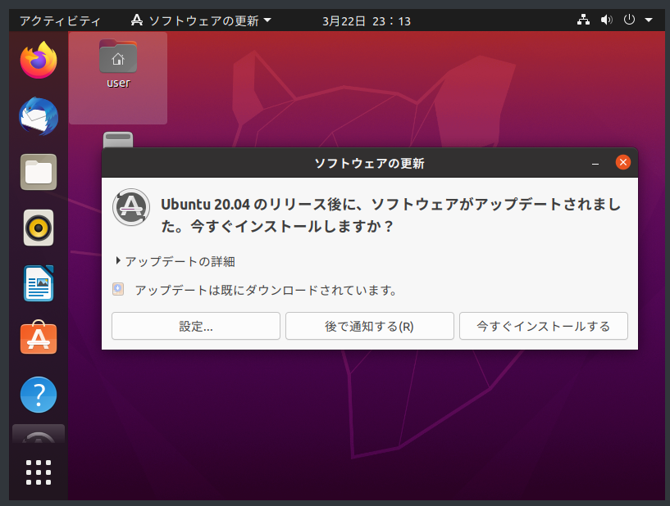The height and width of the screenshot is (506, 670).
Task: Click 後で通知する(R) button
Action: coord(369,326)
